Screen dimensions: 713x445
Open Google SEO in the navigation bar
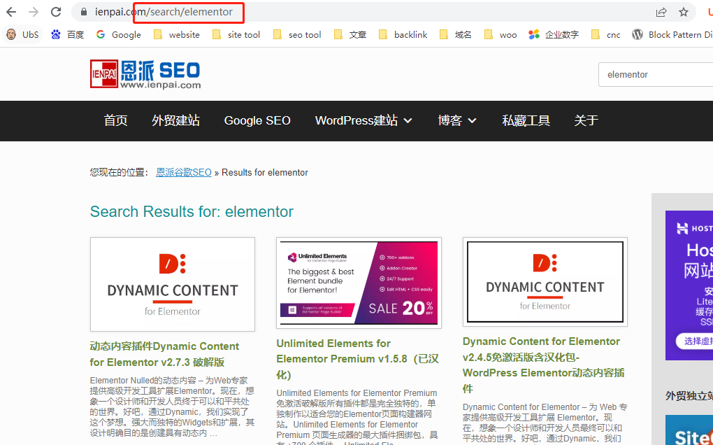point(257,120)
